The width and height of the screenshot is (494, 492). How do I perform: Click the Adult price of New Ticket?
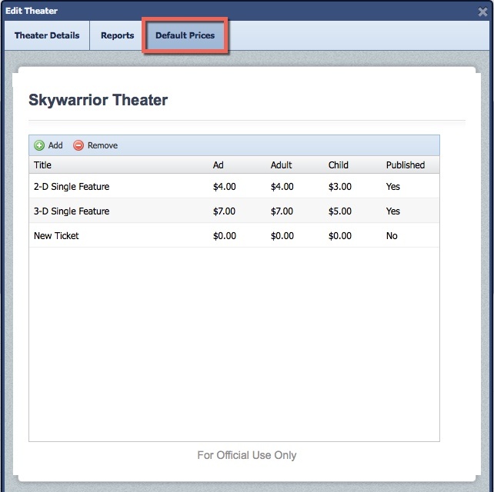click(282, 235)
